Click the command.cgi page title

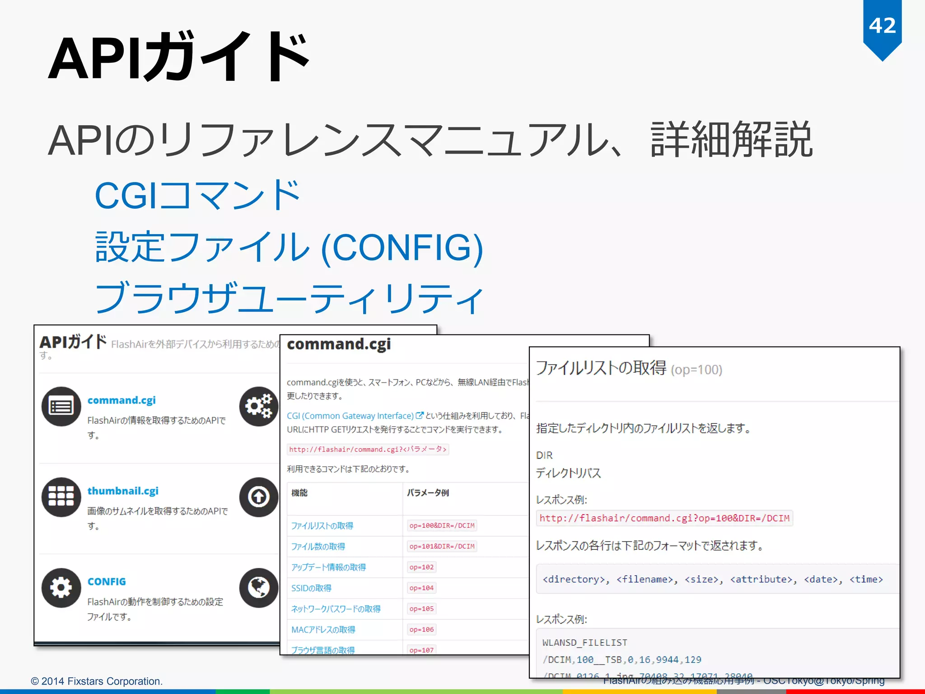point(339,344)
